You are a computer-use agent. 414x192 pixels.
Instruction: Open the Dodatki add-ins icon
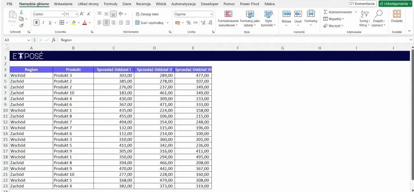point(397,15)
